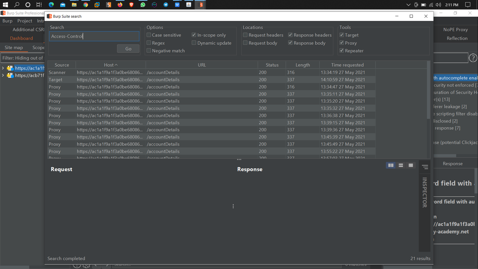Viewport: 478px width, 269px height.
Task: Open Windows search from taskbar
Action: pyautogui.click(x=17, y=5)
